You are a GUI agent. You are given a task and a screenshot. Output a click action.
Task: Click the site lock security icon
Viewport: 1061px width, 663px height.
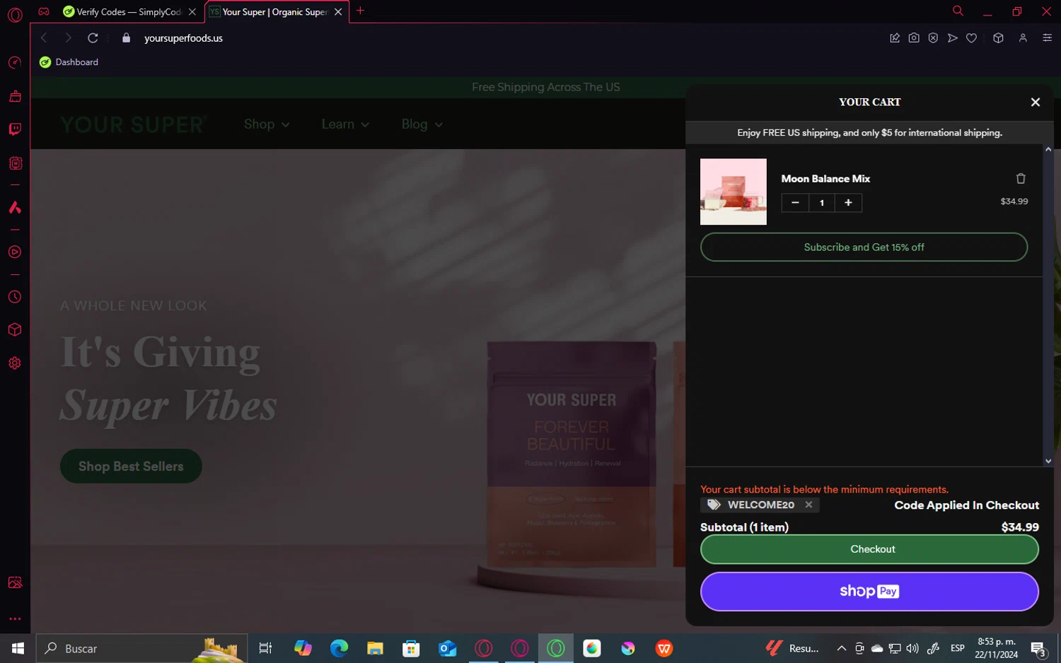click(x=127, y=38)
